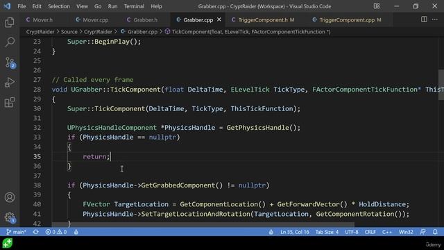Click line number 38 in the gutter
The height and width of the screenshot is (250, 444).
coord(37,185)
